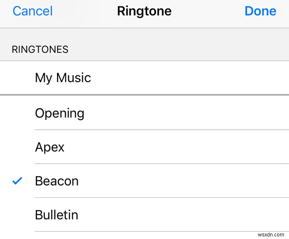Viewport: 289px width, 239px height.
Task: Tap the word Beacon in list
Action: pyautogui.click(x=57, y=181)
